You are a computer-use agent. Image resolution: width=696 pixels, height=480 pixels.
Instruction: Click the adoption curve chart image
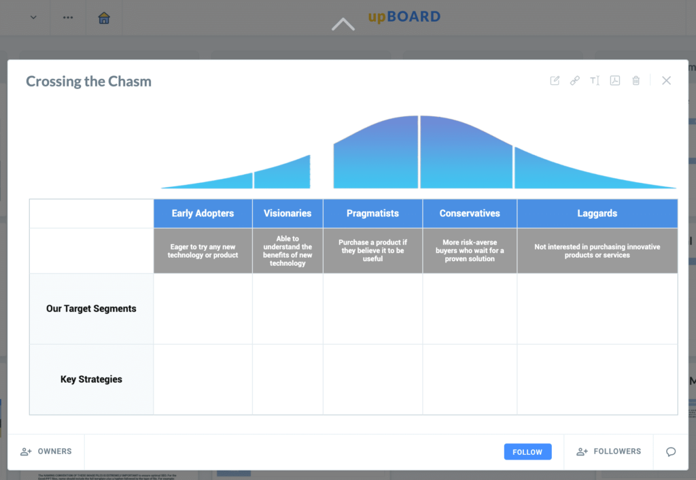tap(419, 152)
